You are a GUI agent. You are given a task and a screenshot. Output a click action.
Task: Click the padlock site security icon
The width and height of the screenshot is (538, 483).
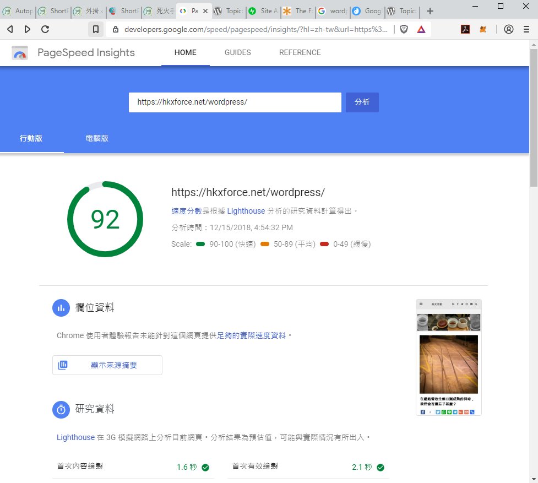pos(116,30)
